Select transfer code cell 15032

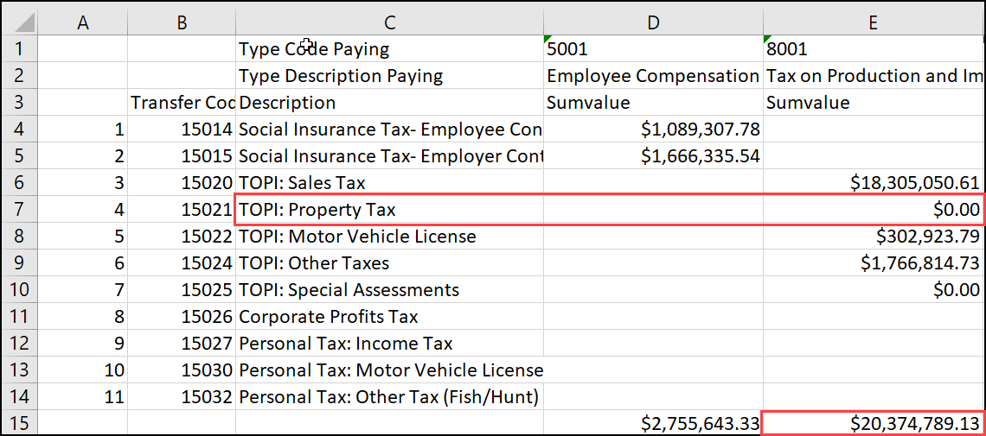[182, 397]
